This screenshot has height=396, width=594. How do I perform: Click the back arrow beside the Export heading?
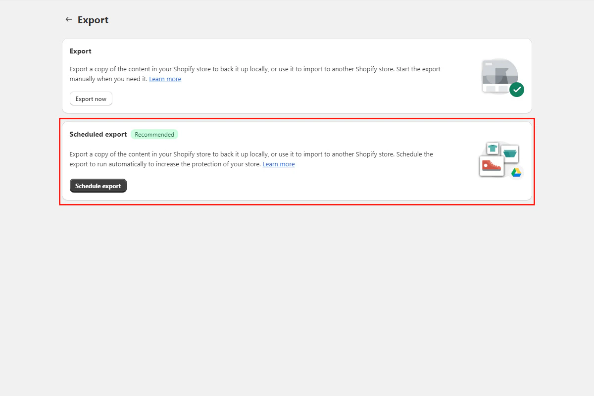[69, 19]
